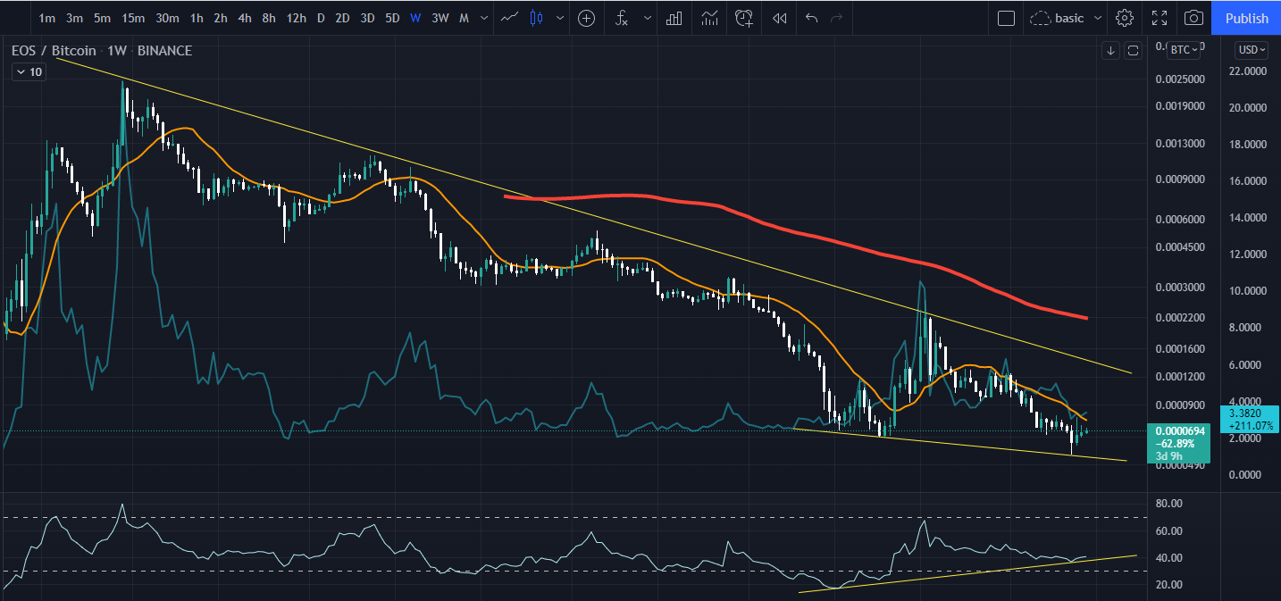This screenshot has height=601, width=1281.
Task: Take a snapshot with the camera icon
Action: tap(1193, 18)
